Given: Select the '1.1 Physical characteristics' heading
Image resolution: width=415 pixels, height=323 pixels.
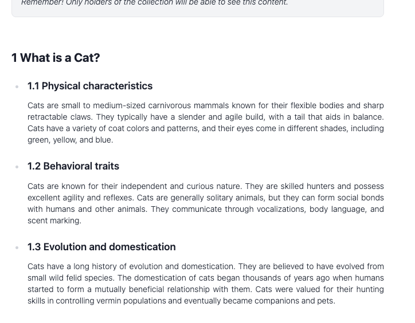Looking at the screenshot, I should pos(90,86).
